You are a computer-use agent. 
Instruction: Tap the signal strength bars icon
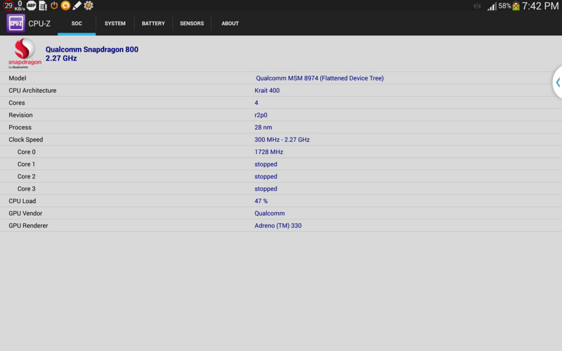click(x=492, y=6)
